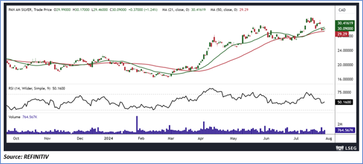This screenshot has height=164, width=363.
Task: Click the green 30.41619 price axis tag
Action: click(345, 23)
